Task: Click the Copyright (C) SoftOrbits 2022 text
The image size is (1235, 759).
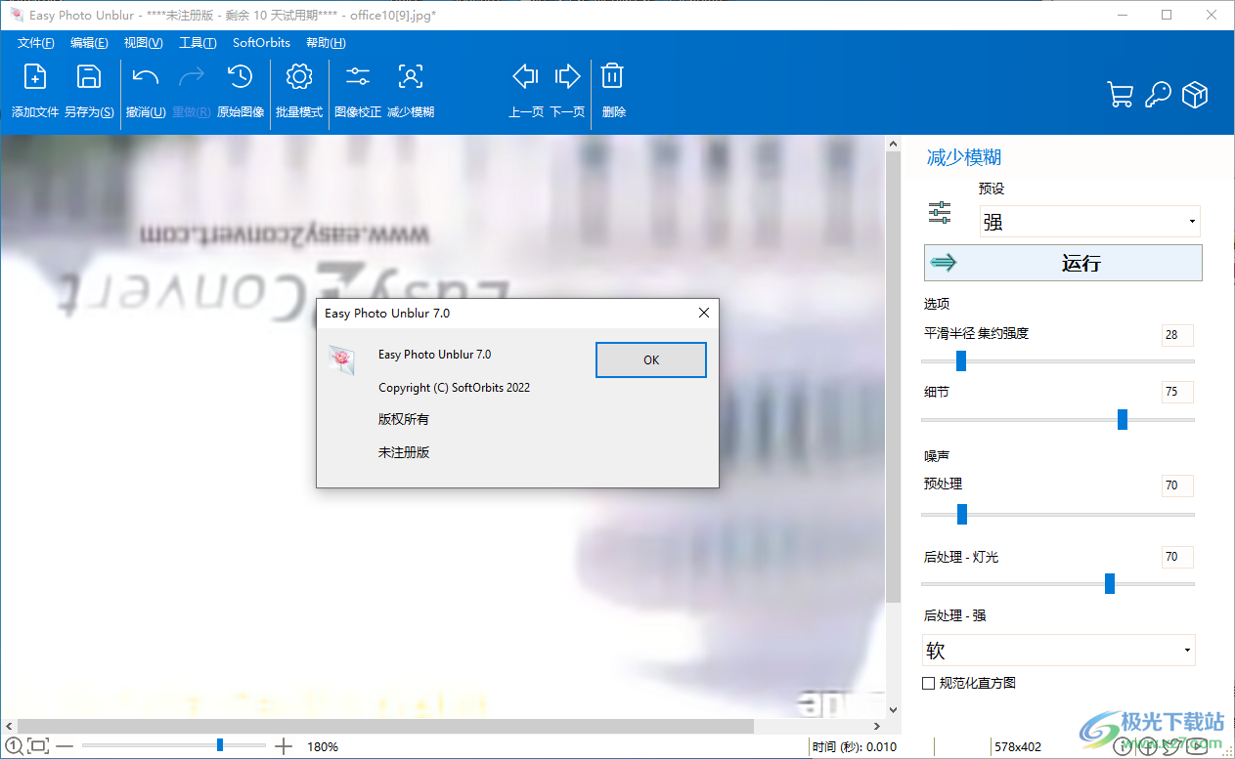Action: (x=454, y=388)
